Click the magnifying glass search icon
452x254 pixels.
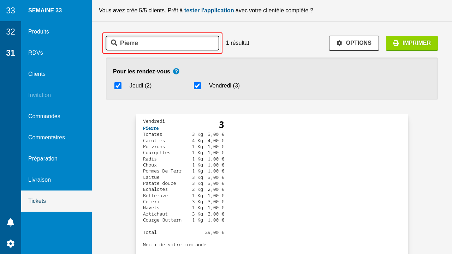click(x=114, y=43)
